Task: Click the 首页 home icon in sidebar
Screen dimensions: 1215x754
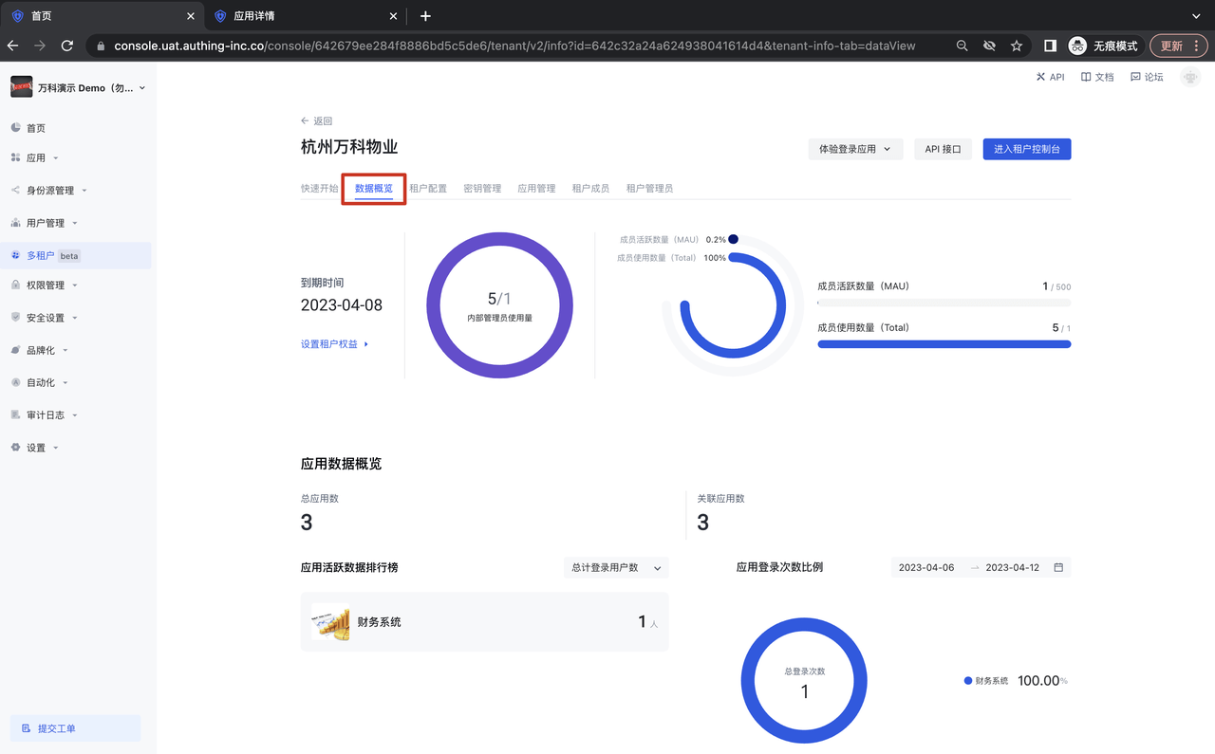Action: pyautogui.click(x=16, y=128)
